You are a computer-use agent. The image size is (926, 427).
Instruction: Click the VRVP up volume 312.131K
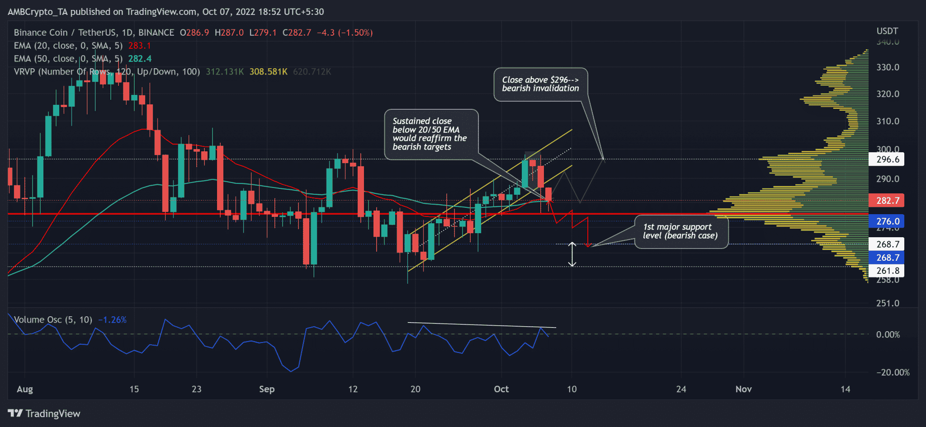(x=225, y=71)
